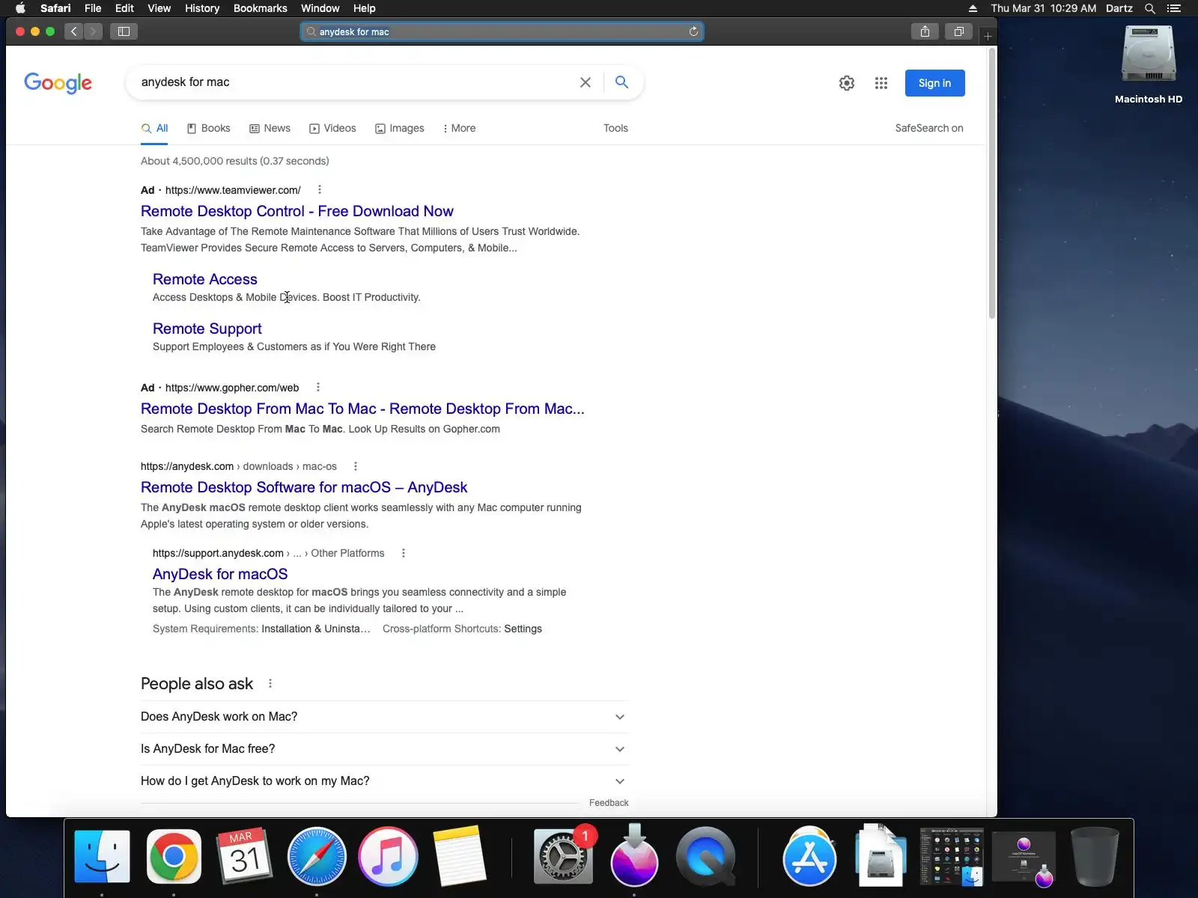Open the Edit menu
Screen dimensions: 1198x898
[124, 8]
